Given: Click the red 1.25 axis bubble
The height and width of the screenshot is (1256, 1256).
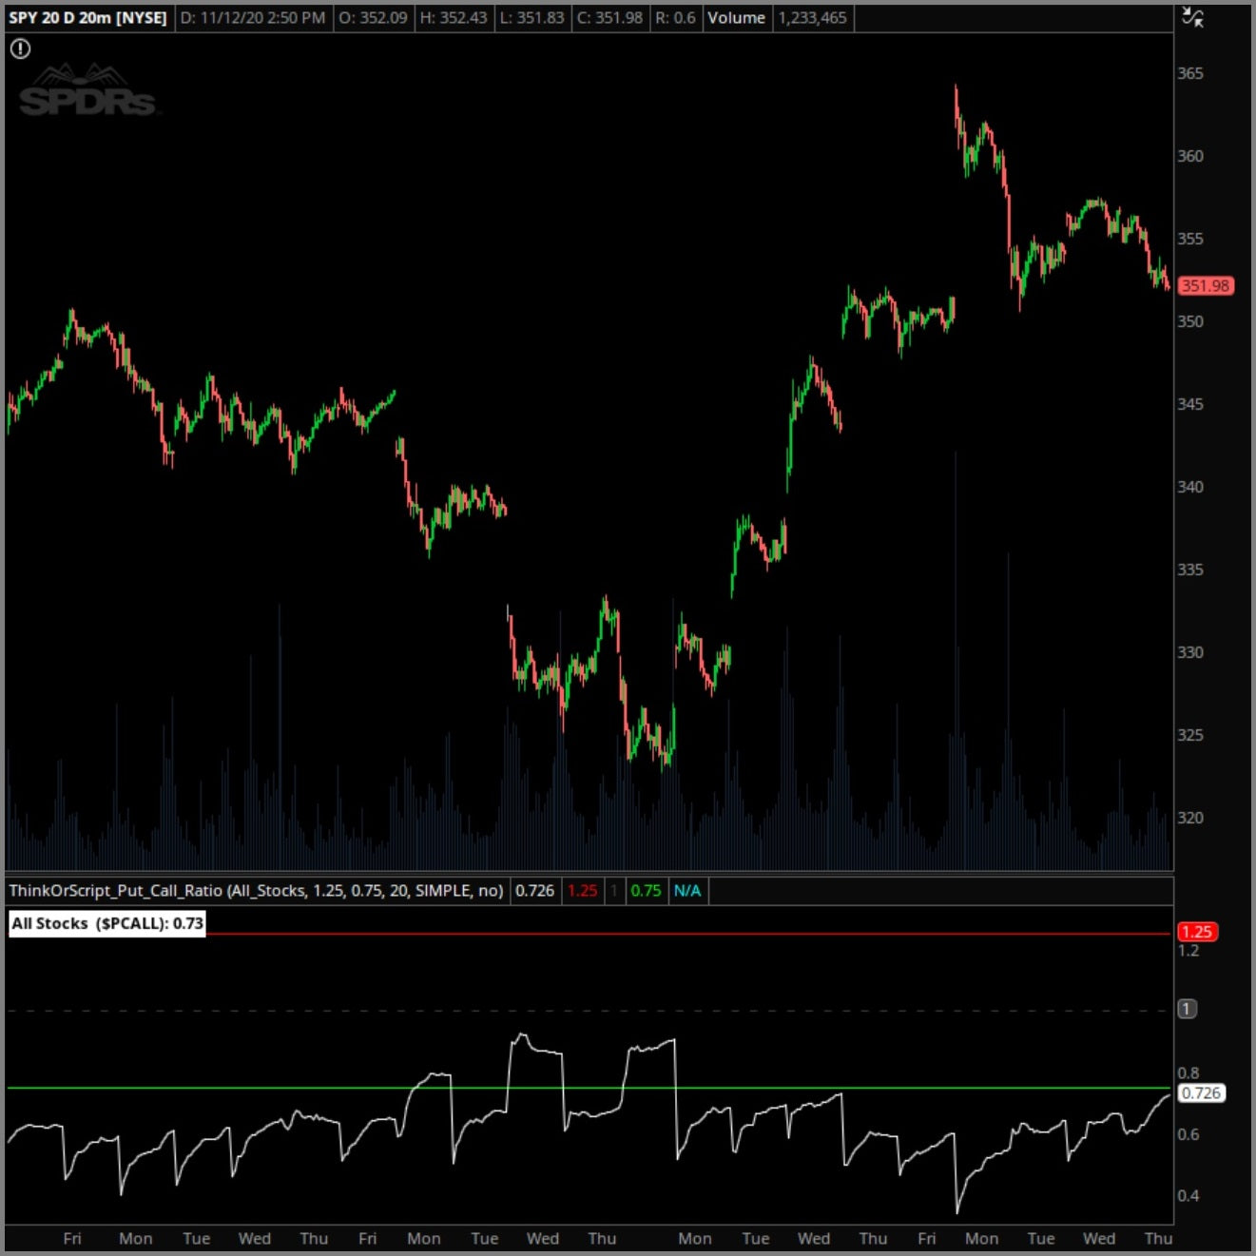Looking at the screenshot, I should pos(1197,932).
